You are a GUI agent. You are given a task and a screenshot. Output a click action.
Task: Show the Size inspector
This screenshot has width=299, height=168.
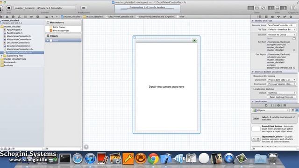(x=285, y=17)
